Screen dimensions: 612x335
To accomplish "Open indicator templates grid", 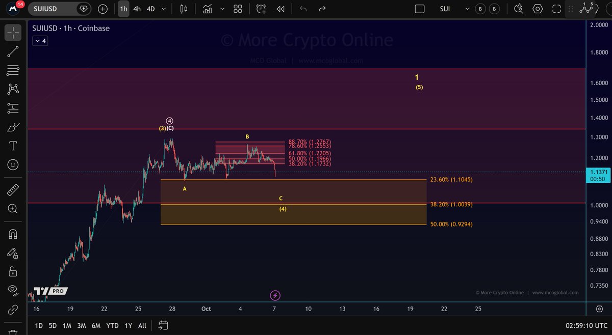I will coord(238,9).
